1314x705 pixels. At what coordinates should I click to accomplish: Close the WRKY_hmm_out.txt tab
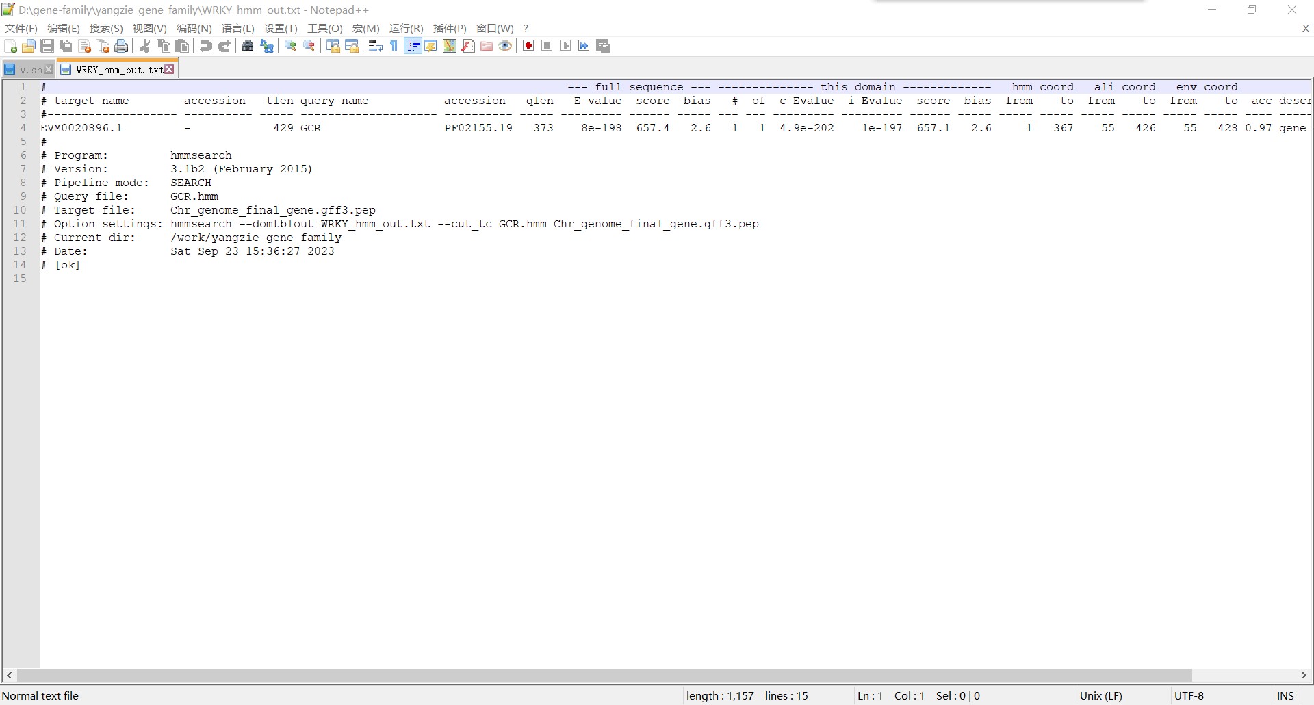[x=169, y=69]
